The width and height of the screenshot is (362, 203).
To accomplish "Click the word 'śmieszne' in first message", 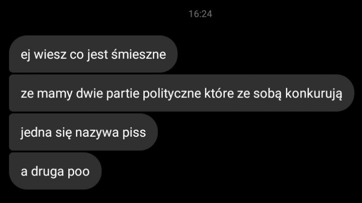I will click(138, 54).
